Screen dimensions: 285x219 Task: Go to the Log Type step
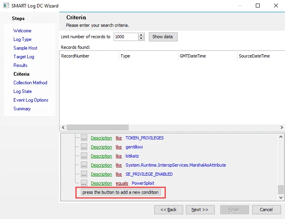22,39
